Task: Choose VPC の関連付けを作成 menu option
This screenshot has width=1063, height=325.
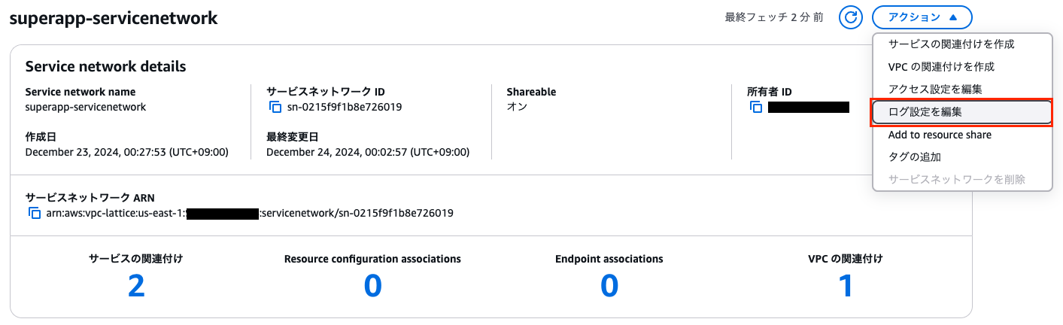Action: tap(941, 67)
